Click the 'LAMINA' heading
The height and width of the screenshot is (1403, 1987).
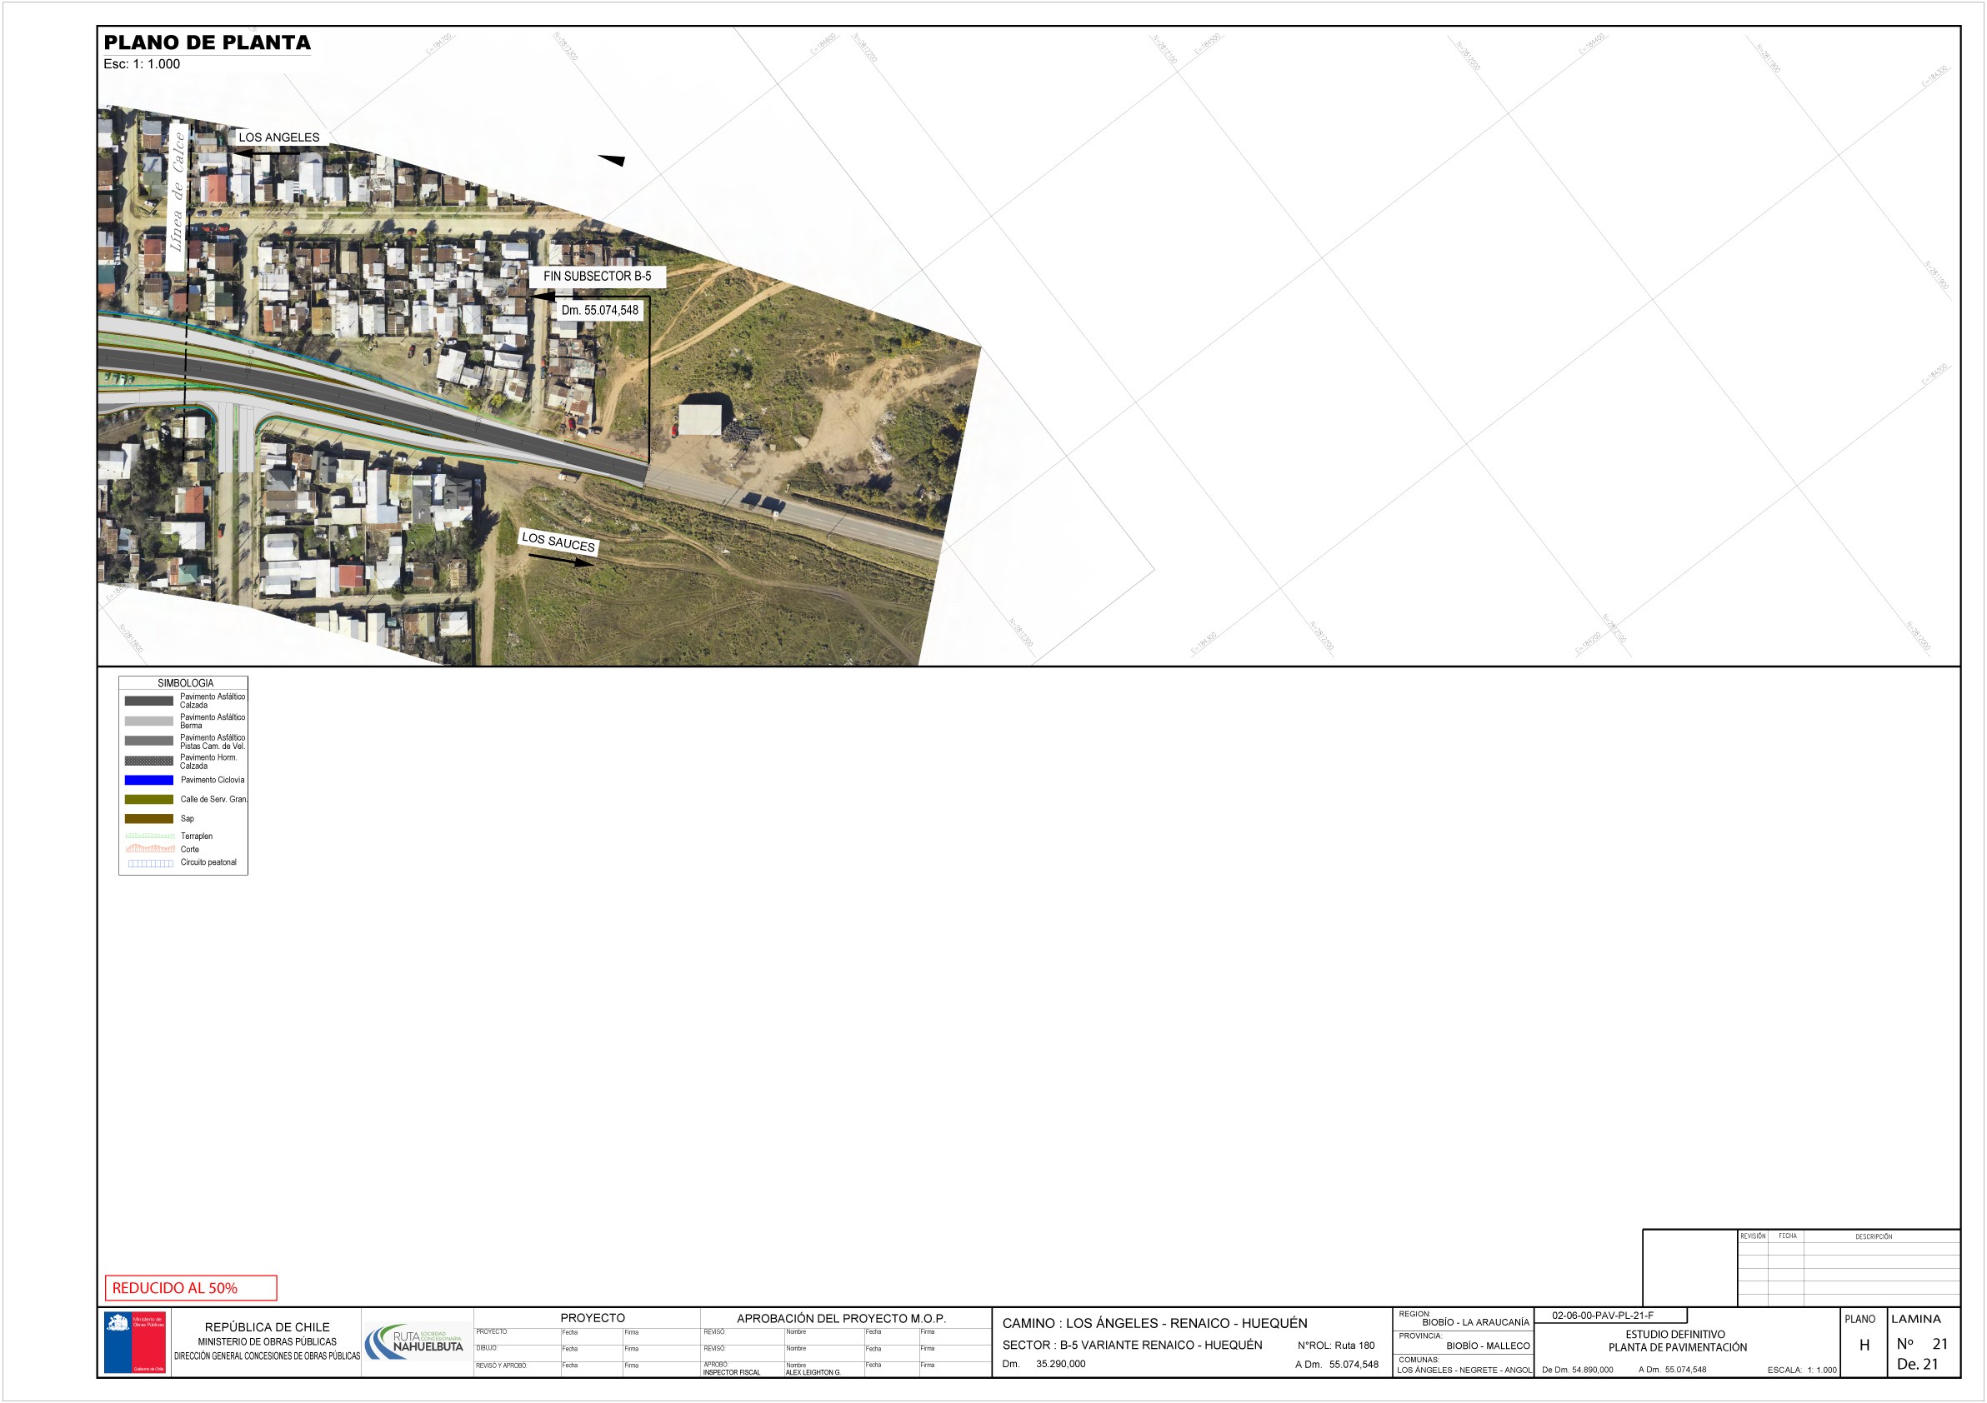[x=1915, y=1318]
